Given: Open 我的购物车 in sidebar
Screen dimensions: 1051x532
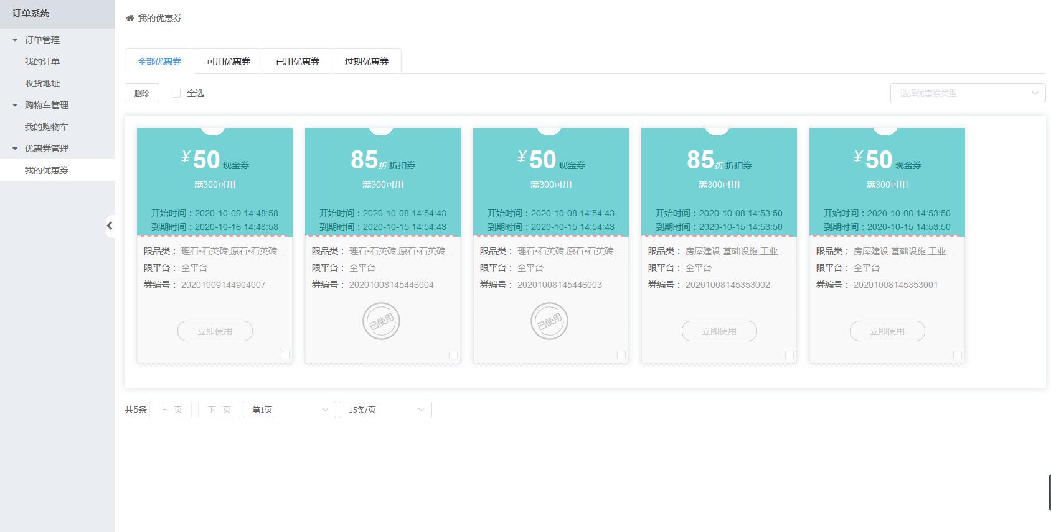Looking at the screenshot, I should (x=47, y=127).
